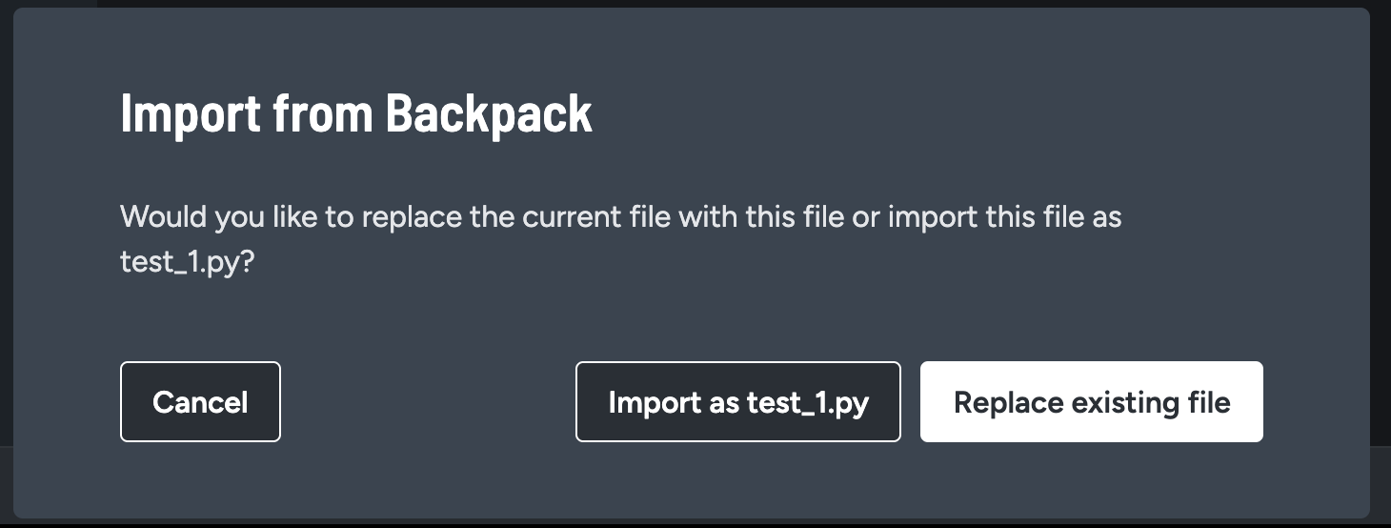Choose the white Replace existing file option
The image size is (1391, 528).
1091,402
